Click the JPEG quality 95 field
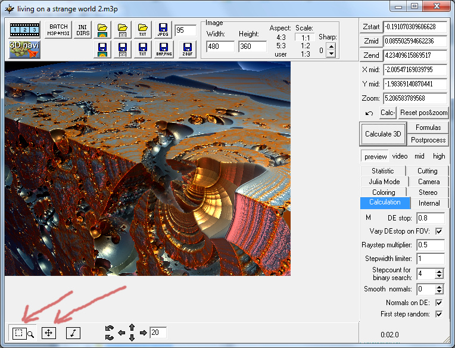455x348 pixels. click(186, 30)
